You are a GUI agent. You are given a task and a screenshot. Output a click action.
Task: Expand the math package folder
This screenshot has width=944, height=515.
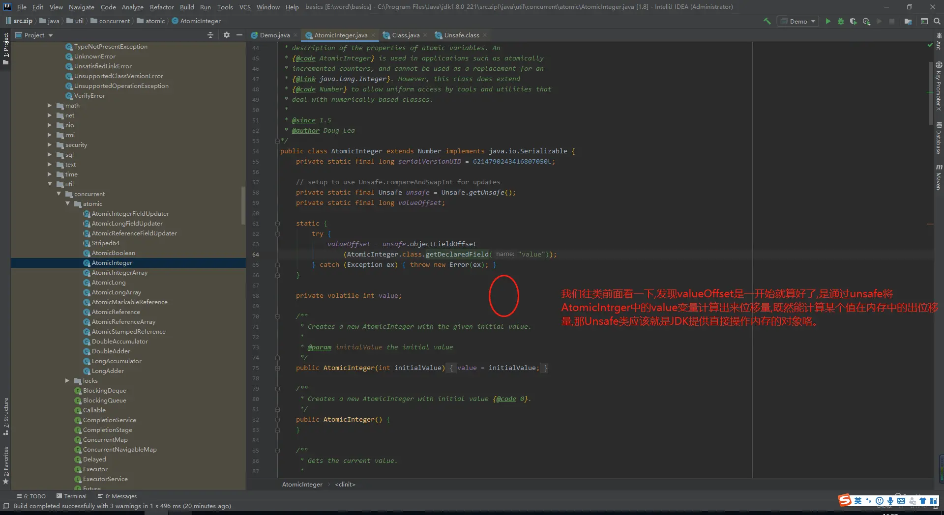pos(49,106)
